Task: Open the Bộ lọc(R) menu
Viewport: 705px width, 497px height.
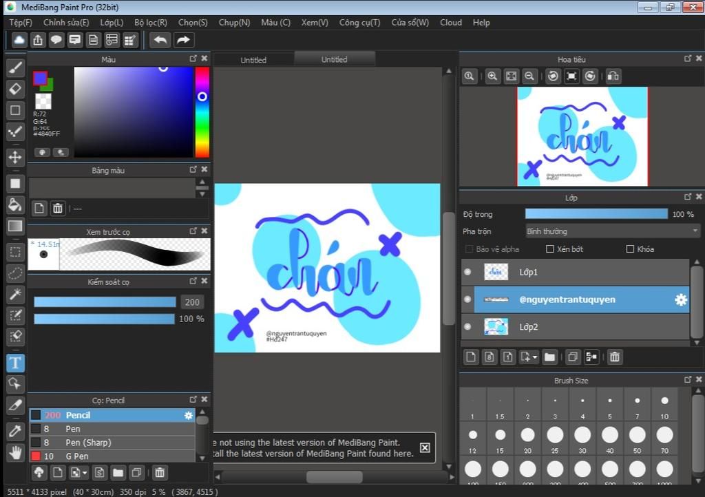Action: pos(151,23)
